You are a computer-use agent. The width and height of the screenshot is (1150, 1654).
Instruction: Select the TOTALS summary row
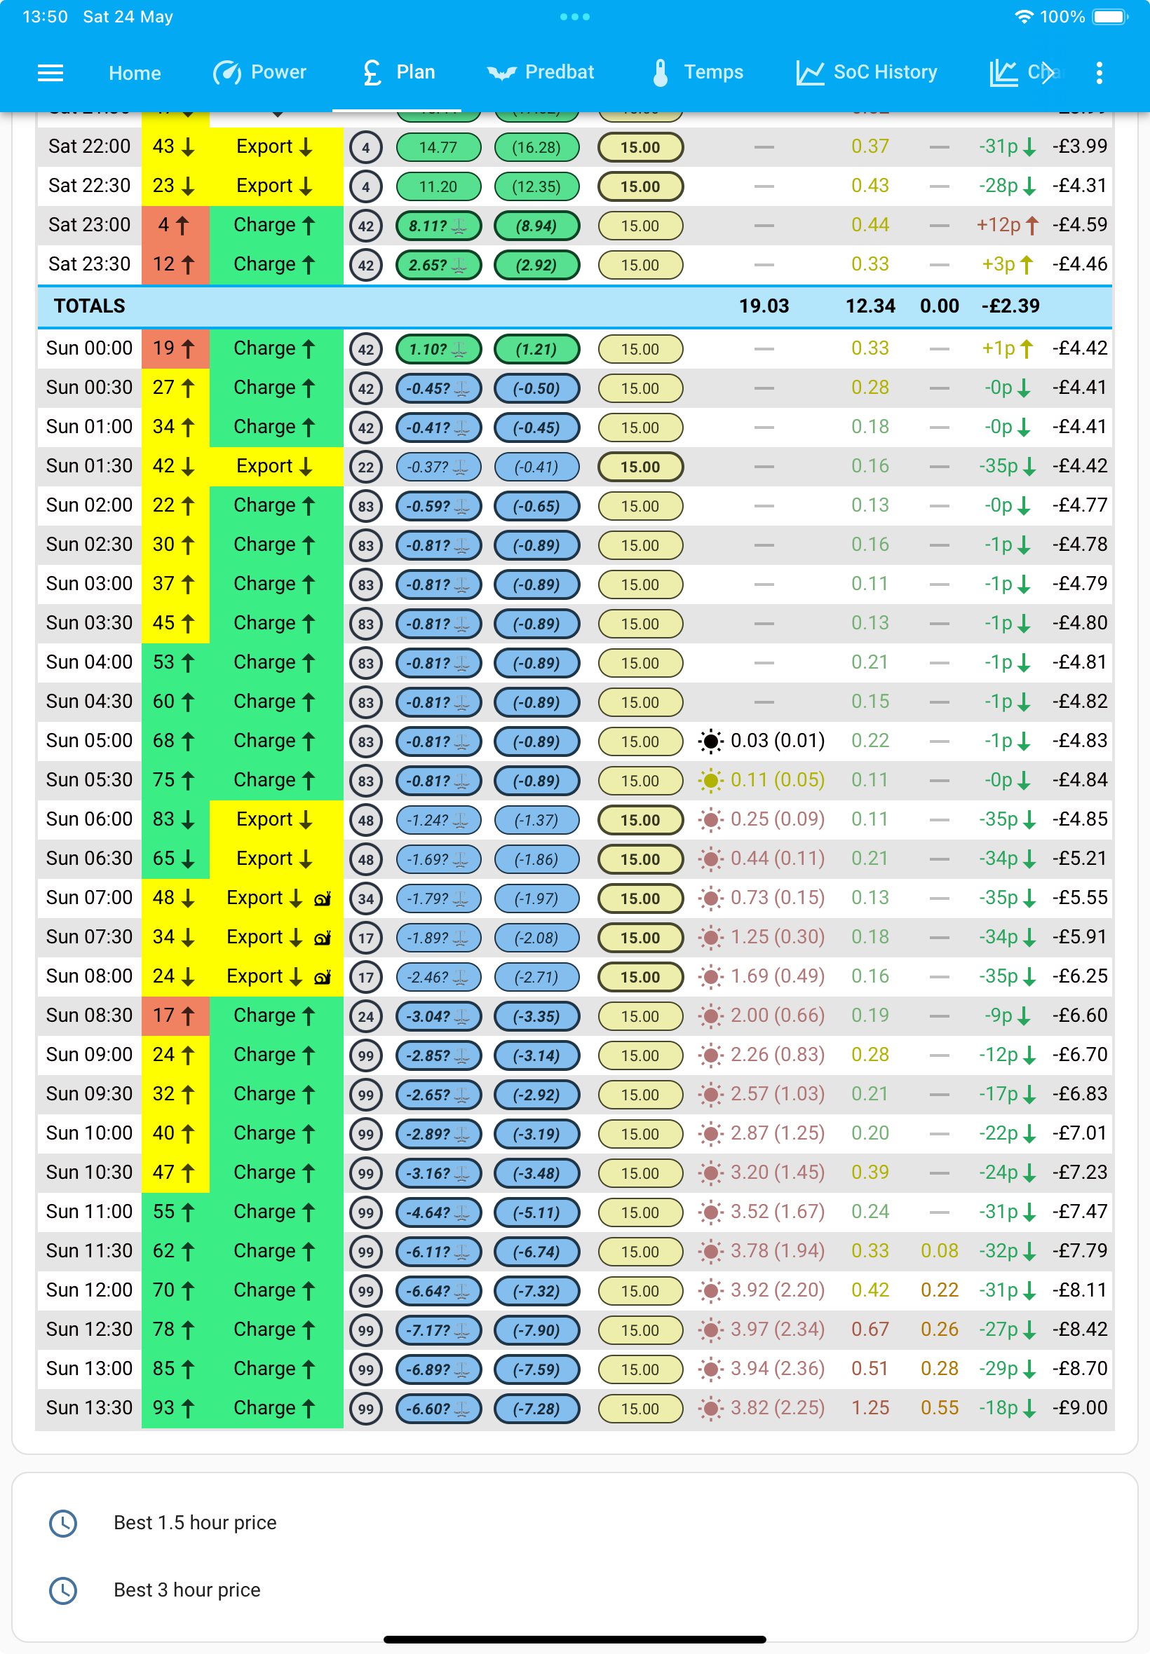(575, 306)
